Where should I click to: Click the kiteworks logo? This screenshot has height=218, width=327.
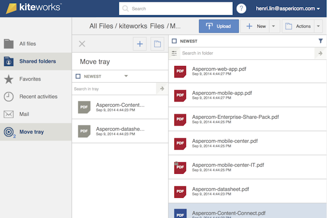pos(34,8)
